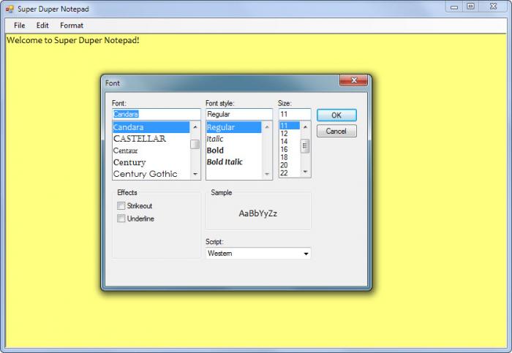The width and height of the screenshot is (512, 353).
Task: Select size 11 in list
Action: 290,126
